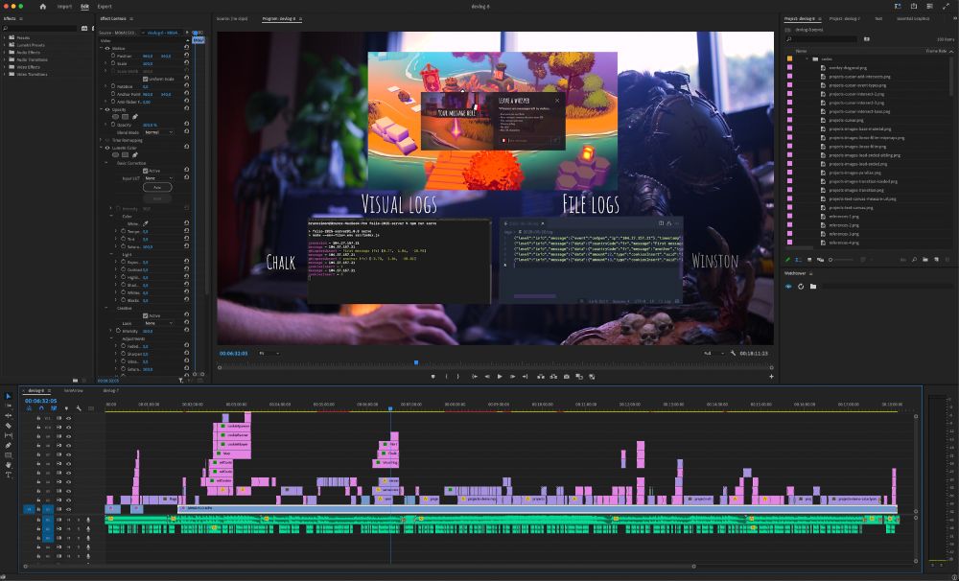Viewport: 959px width, 581px height.
Task: Open the Blend Mode Normal dropdown
Action: (159, 132)
